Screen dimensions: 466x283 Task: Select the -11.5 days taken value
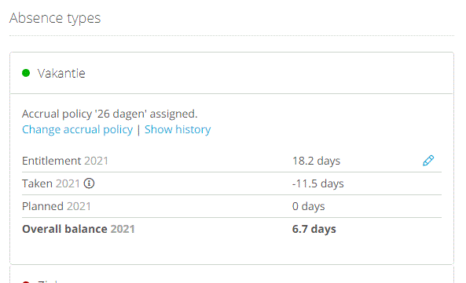tap(317, 183)
